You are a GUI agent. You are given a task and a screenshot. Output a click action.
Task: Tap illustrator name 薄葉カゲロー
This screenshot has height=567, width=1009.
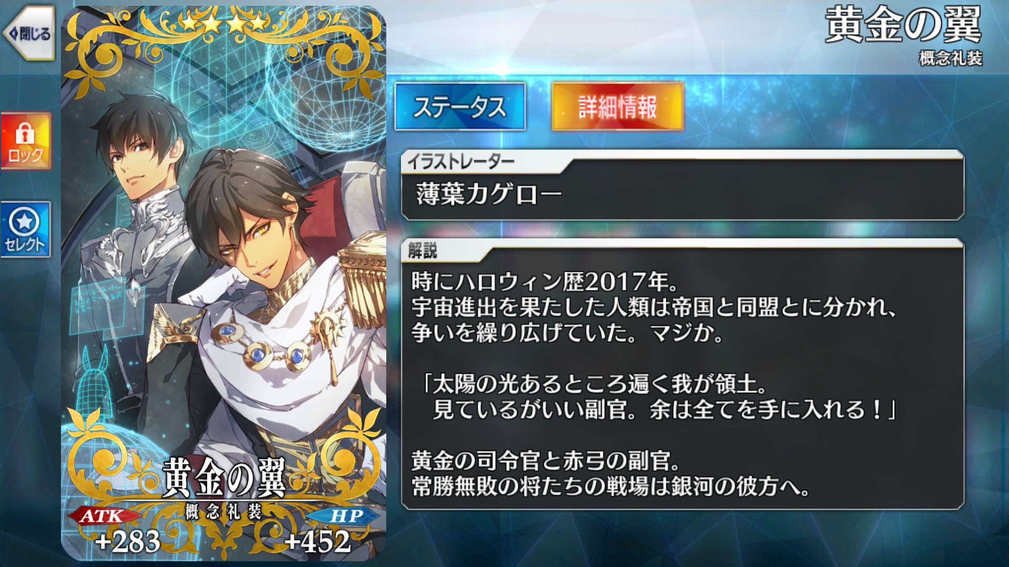489,194
